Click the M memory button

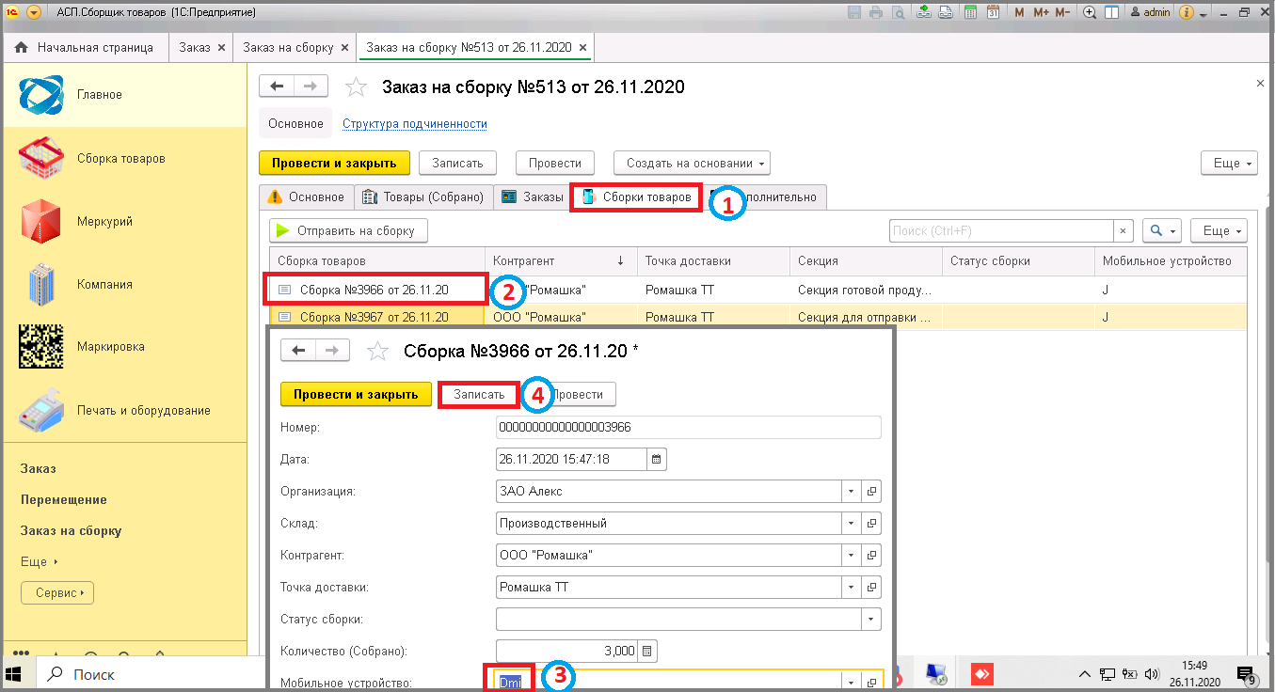[1020, 12]
